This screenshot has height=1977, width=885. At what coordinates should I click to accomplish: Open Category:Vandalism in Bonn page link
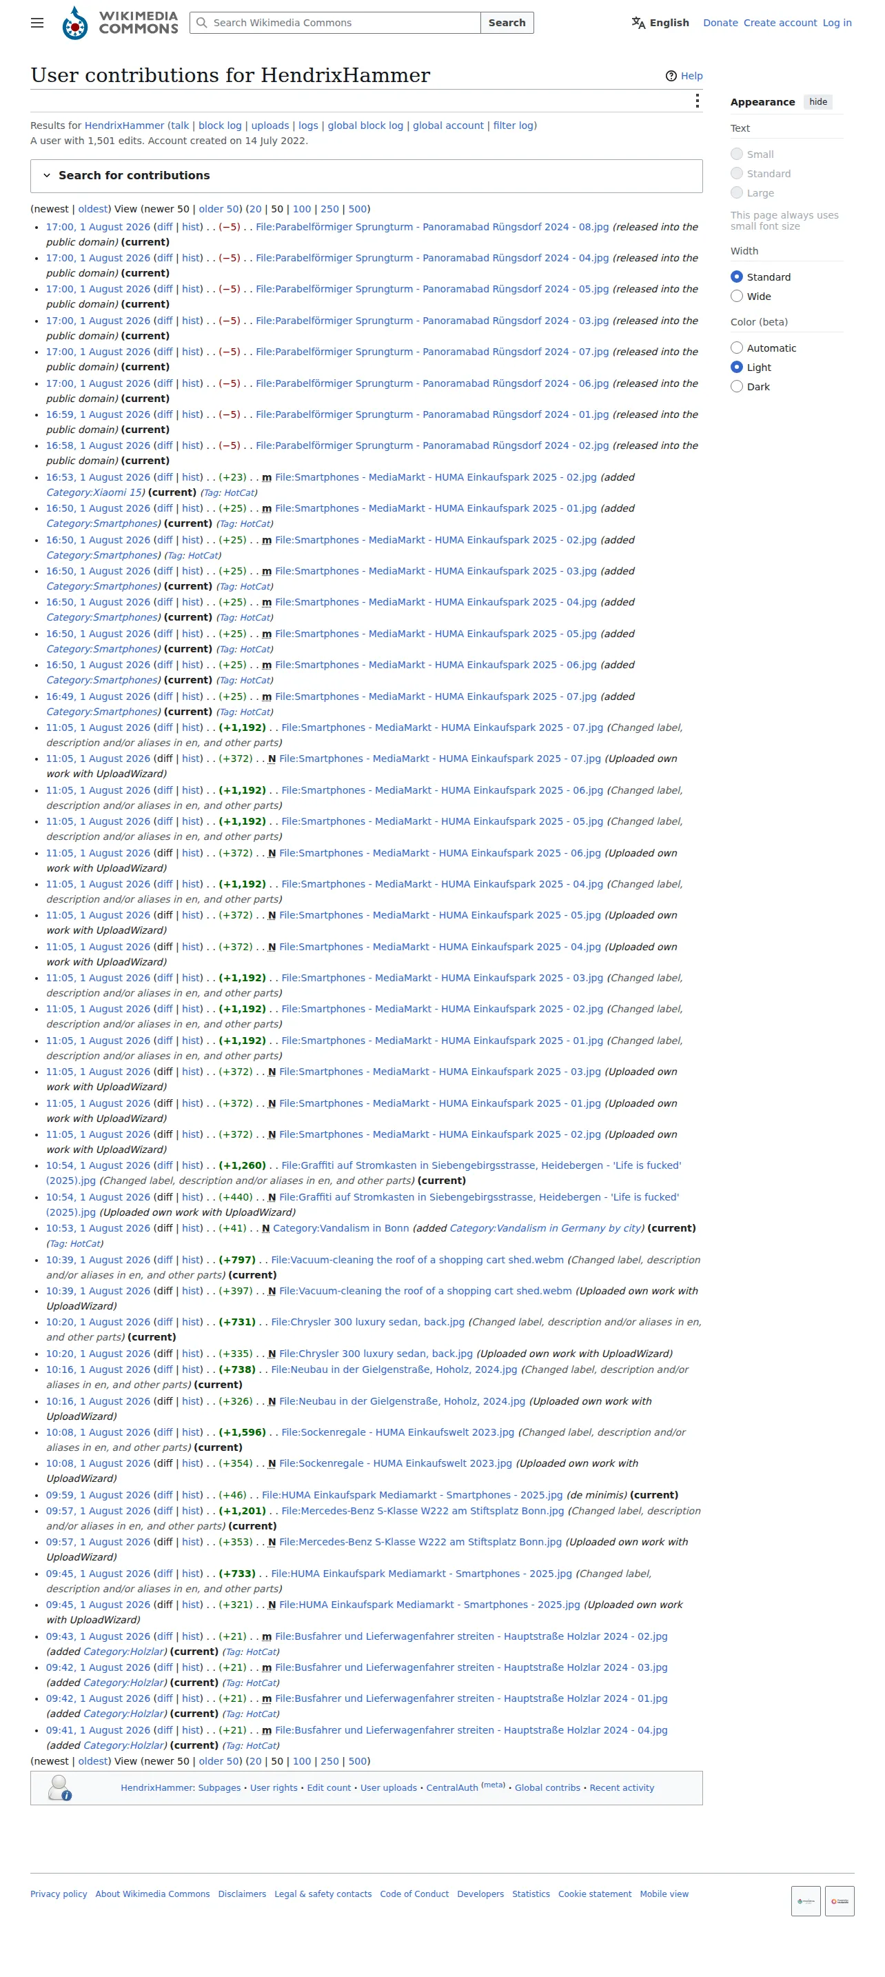tap(340, 1229)
